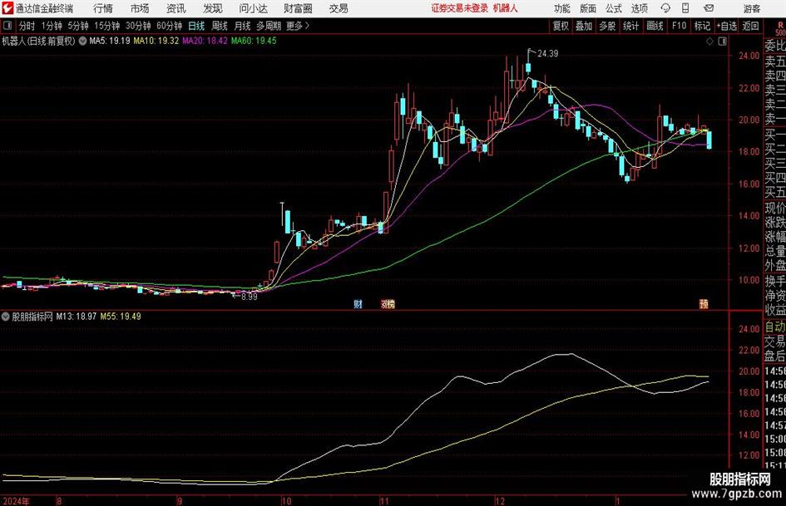
Task: Add stock via +自选 button
Action: click(726, 26)
